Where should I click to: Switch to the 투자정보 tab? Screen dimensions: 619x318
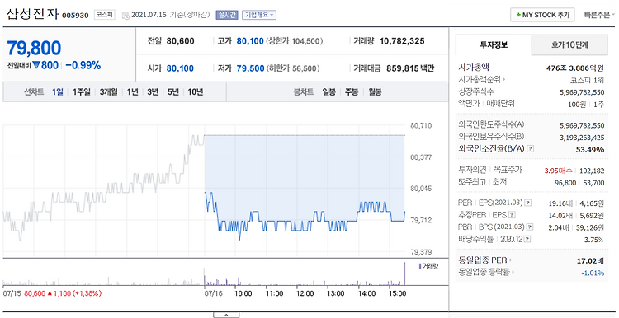click(494, 45)
